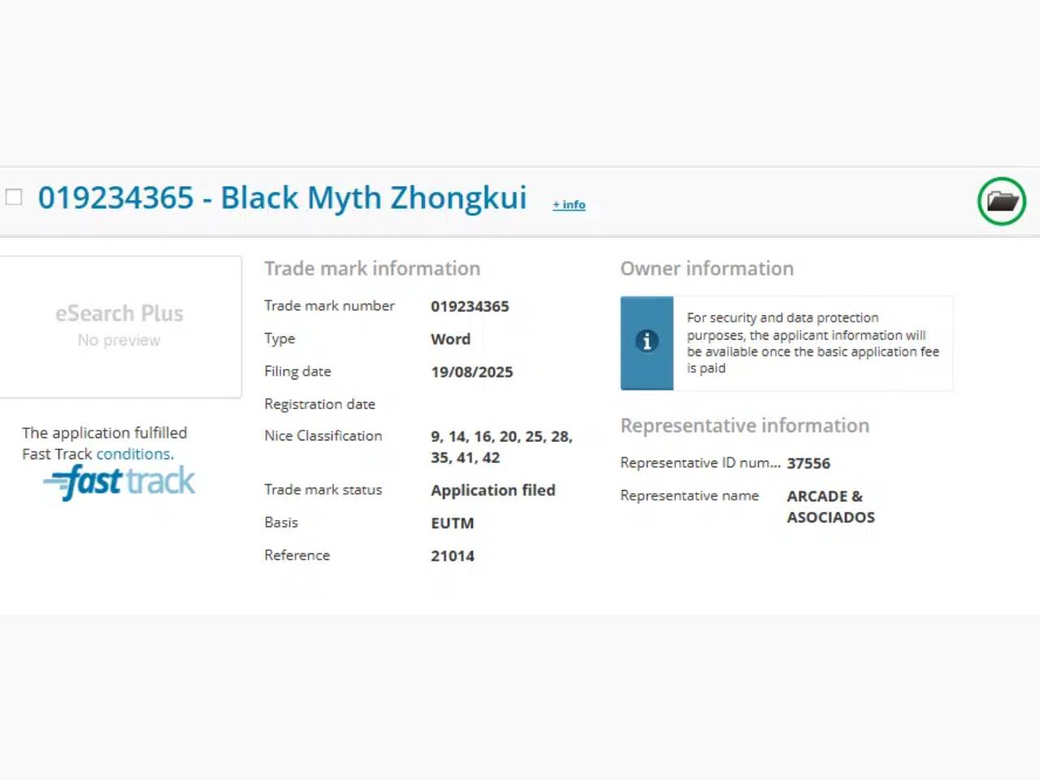
Task: Click the security and data protection notice text
Action: (812, 343)
